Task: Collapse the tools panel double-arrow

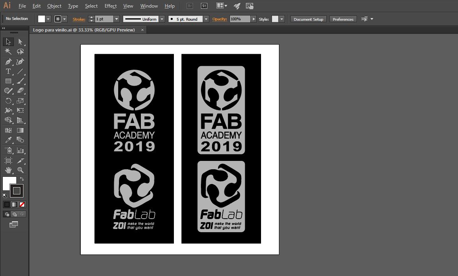Action: pyautogui.click(x=4, y=28)
